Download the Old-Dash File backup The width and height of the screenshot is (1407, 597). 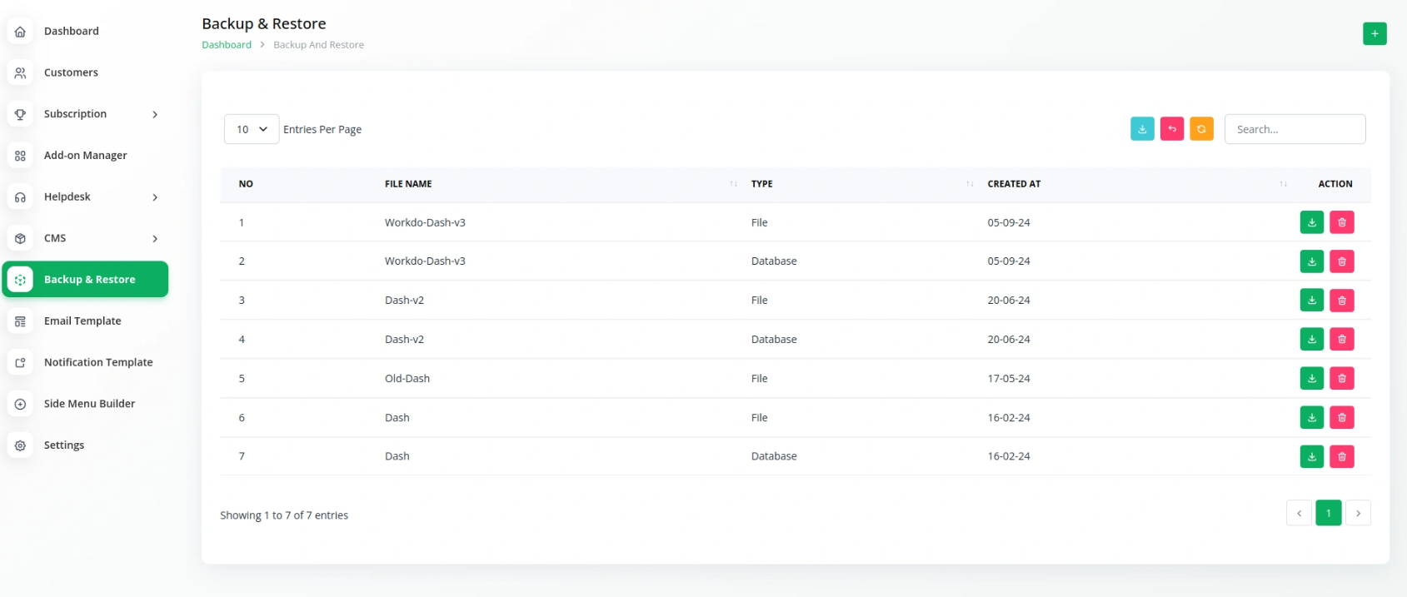point(1312,378)
